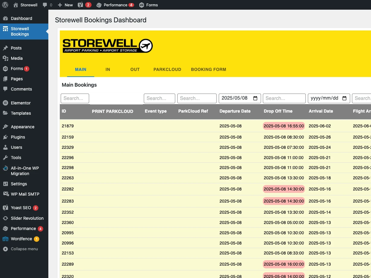Image resolution: width=371 pixels, height=278 pixels.
Task: Click the Plugins plug icon
Action: click(x=5, y=137)
